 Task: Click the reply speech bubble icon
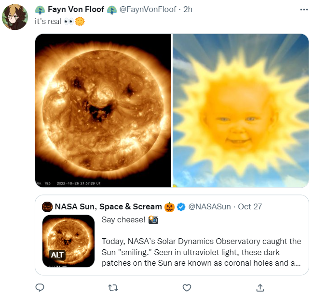tap(40, 287)
